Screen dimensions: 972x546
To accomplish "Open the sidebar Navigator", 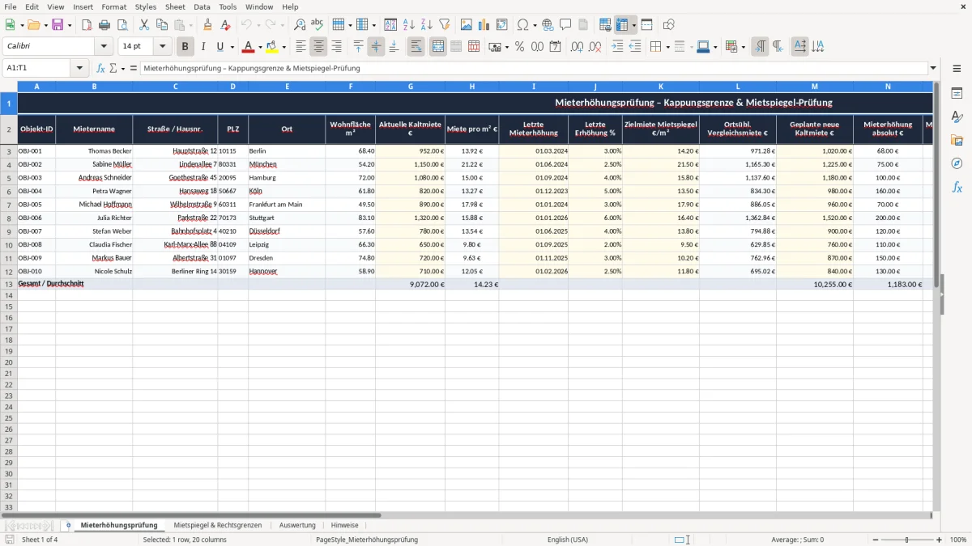I will tap(957, 163).
